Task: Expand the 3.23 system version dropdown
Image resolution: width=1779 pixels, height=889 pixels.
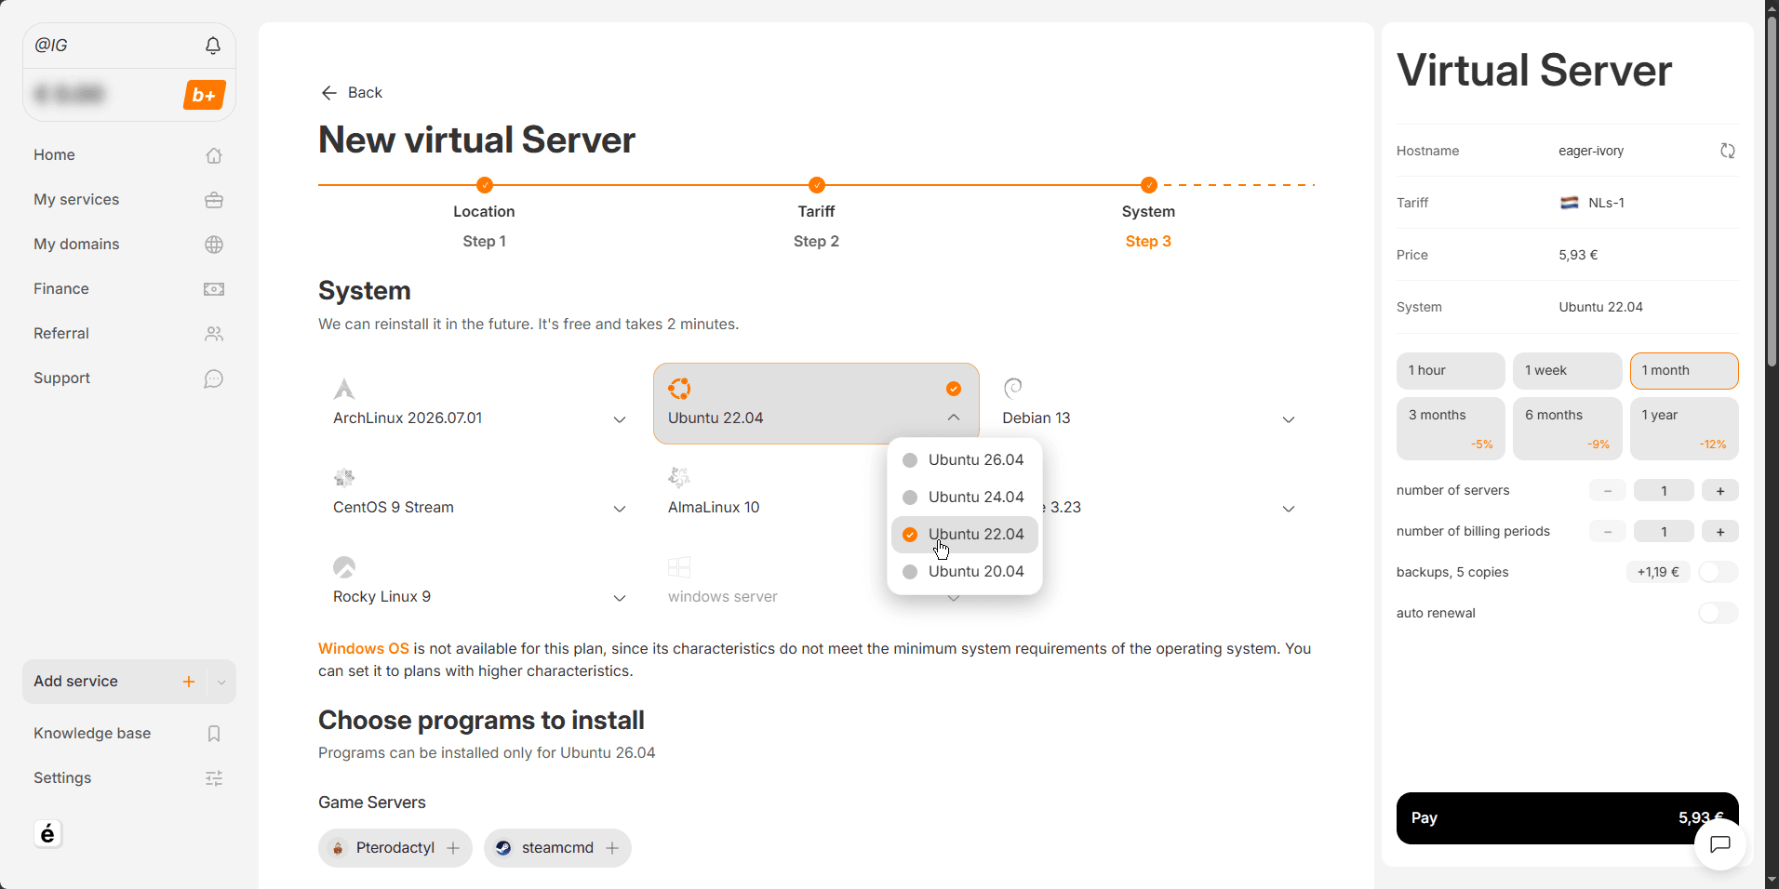Action: pos(1289,510)
